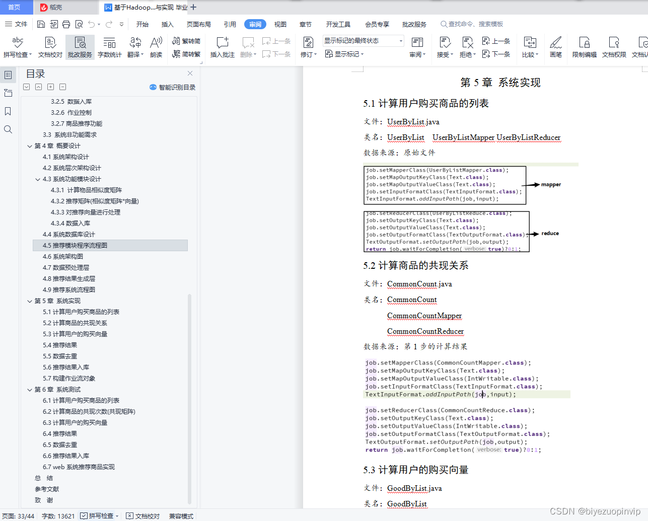Open the 拼写检查 spell check tool
The height and width of the screenshot is (521, 648).
pyautogui.click(x=17, y=47)
